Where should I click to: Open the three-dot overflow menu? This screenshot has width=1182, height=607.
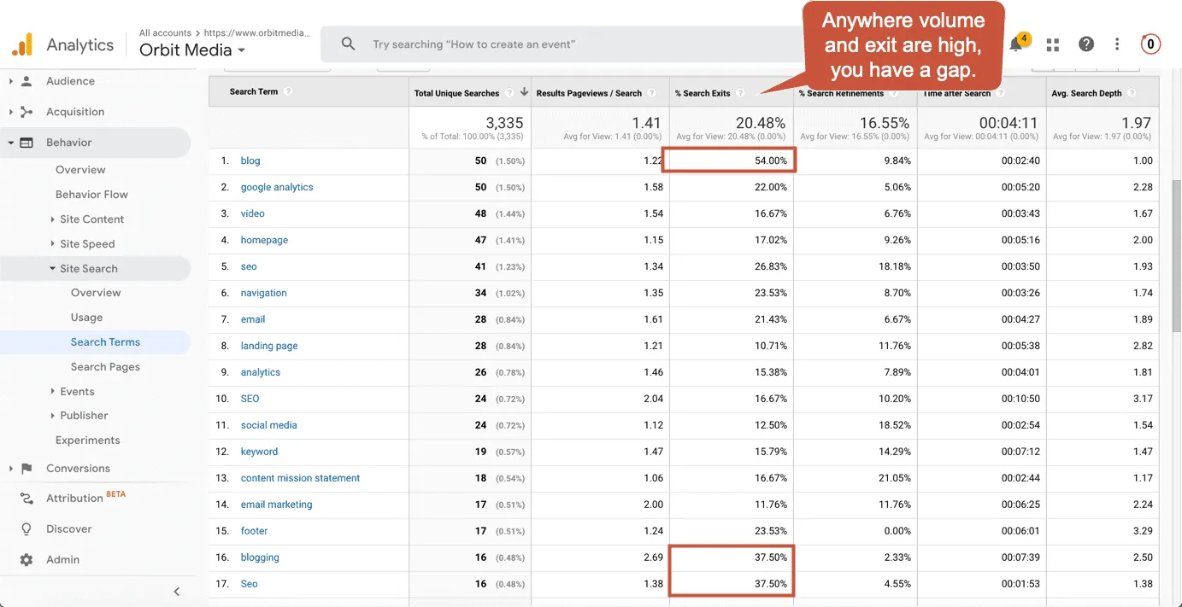pyautogui.click(x=1117, y=44)
